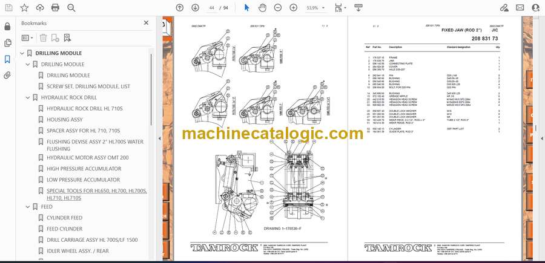Open page thumbnails panel

7,43
